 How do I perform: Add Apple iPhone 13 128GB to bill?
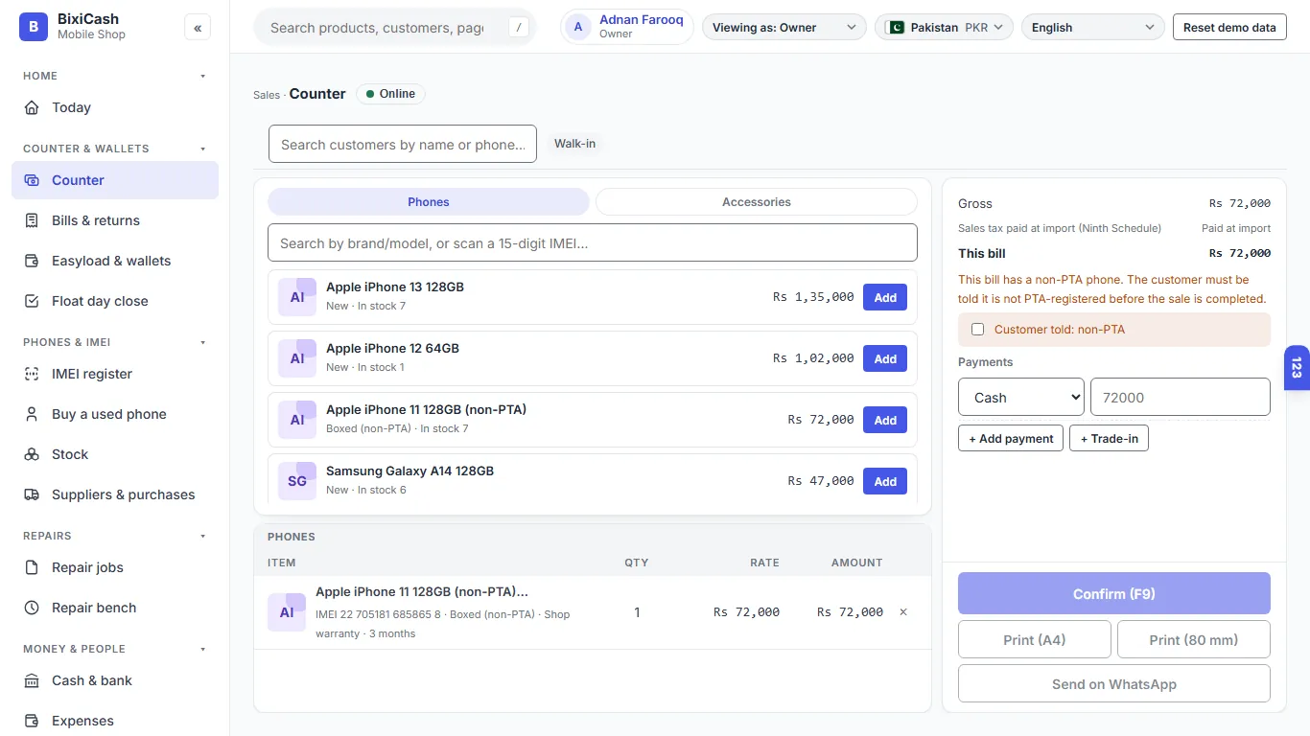(885, 297)
